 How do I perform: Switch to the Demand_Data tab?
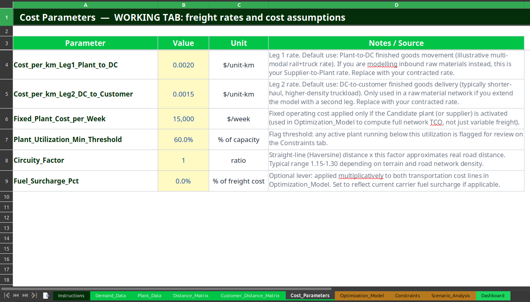point(111,296)
